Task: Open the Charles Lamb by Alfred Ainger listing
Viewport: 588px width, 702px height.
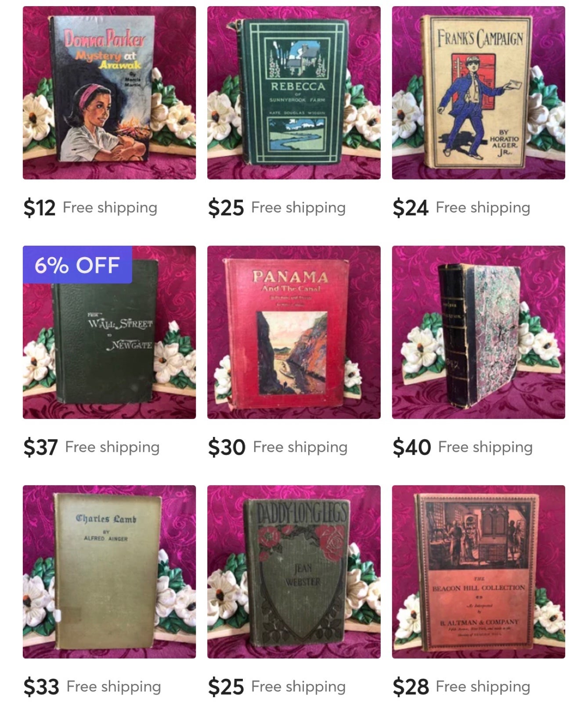Action: coord(109,572)
